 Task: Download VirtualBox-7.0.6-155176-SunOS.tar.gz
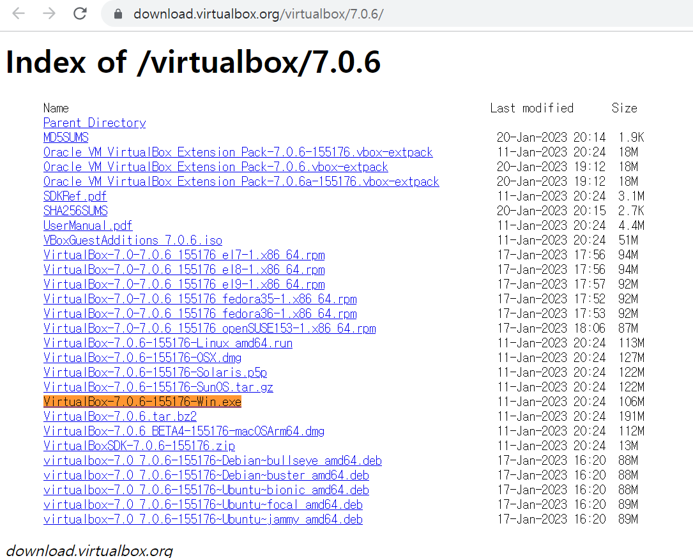(158, 387)
